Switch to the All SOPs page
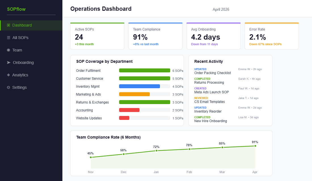 pyautogui.click(x=20, y=38)
